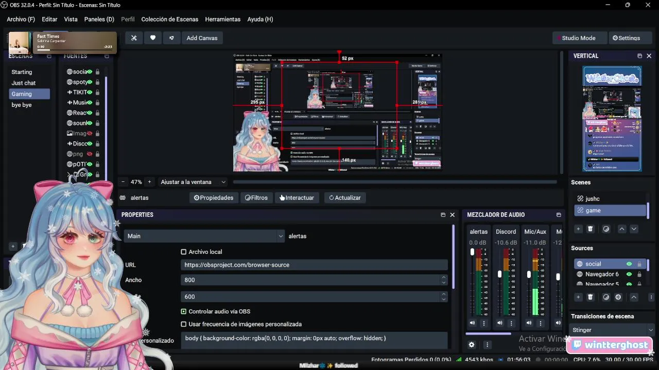The height and width of the screenshot is (370, 659).
Task: Open the alertas channel options menu
Action: click(484, 323)
